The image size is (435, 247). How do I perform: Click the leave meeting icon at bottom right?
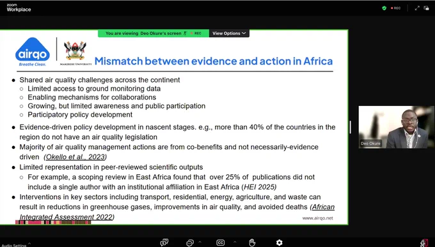pyautogui.click(x=424, y=243)
